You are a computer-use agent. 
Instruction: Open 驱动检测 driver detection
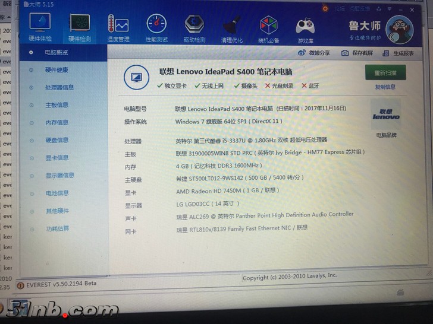point(194,28)
